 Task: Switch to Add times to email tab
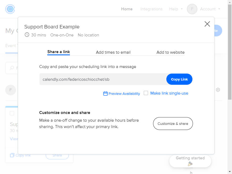113,52
